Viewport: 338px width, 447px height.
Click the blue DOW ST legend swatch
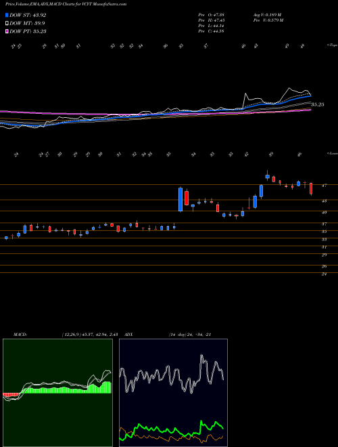click(x=7, y=15)
